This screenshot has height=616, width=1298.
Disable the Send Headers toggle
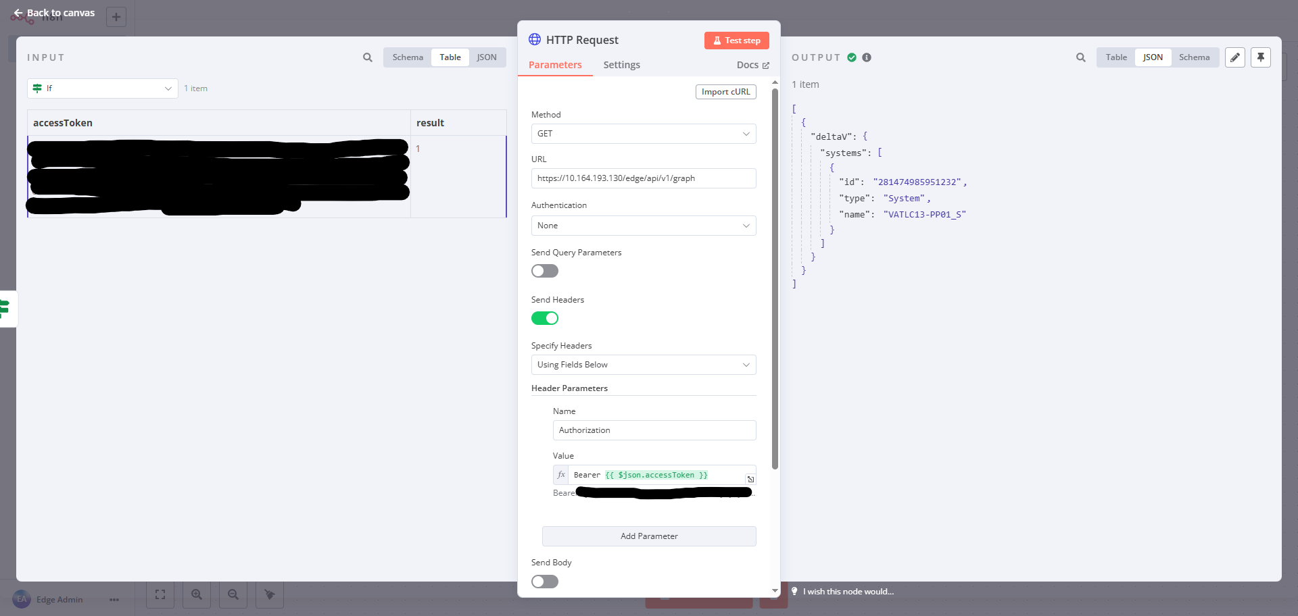click(544, 318)
